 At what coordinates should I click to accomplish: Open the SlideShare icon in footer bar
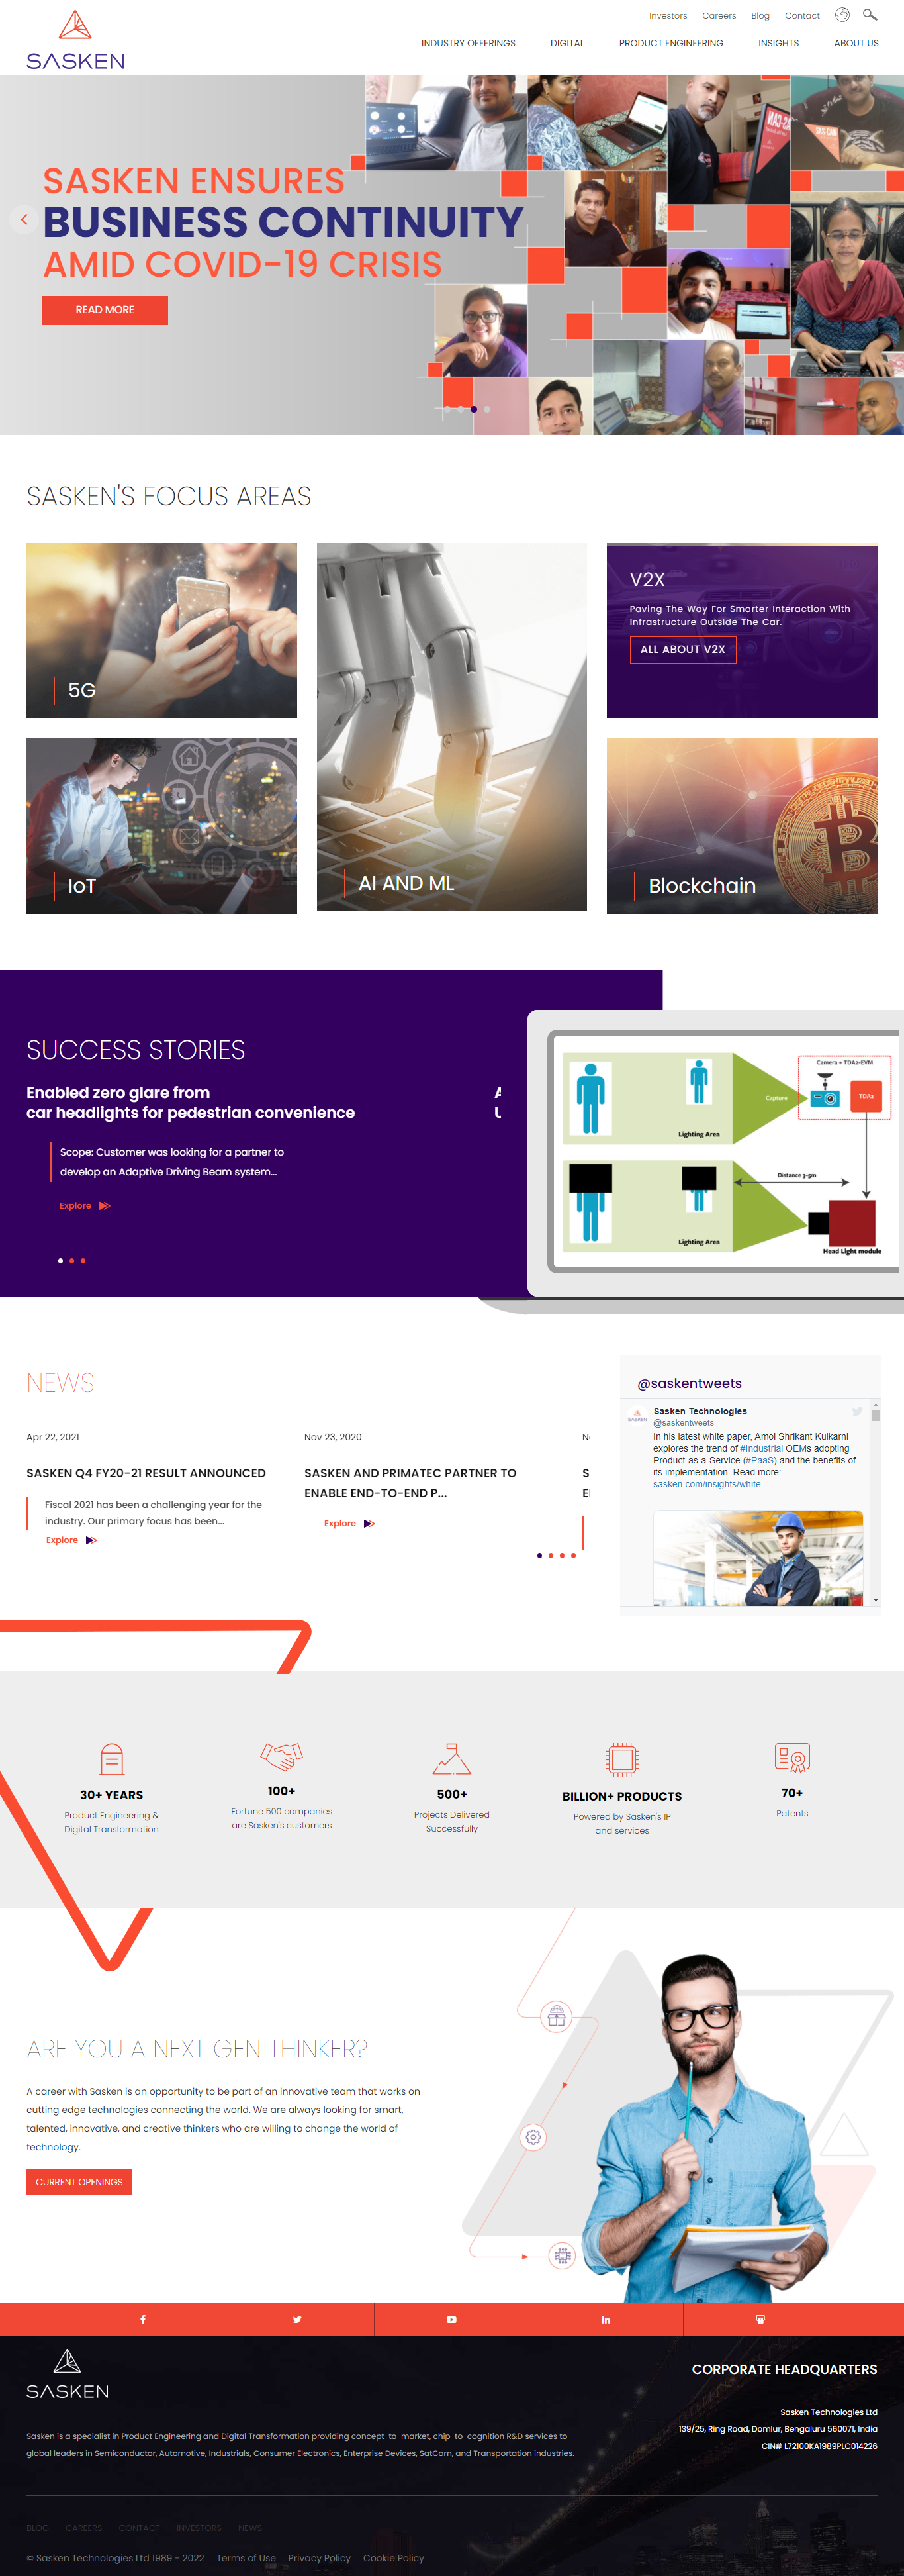[x=760, y=2319]
